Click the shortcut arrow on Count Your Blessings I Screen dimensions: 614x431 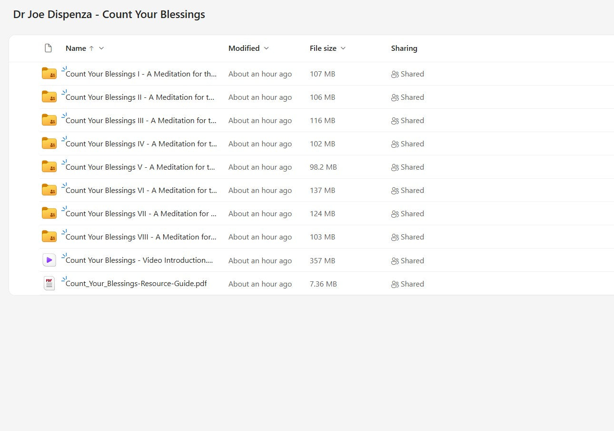(63, 70)
